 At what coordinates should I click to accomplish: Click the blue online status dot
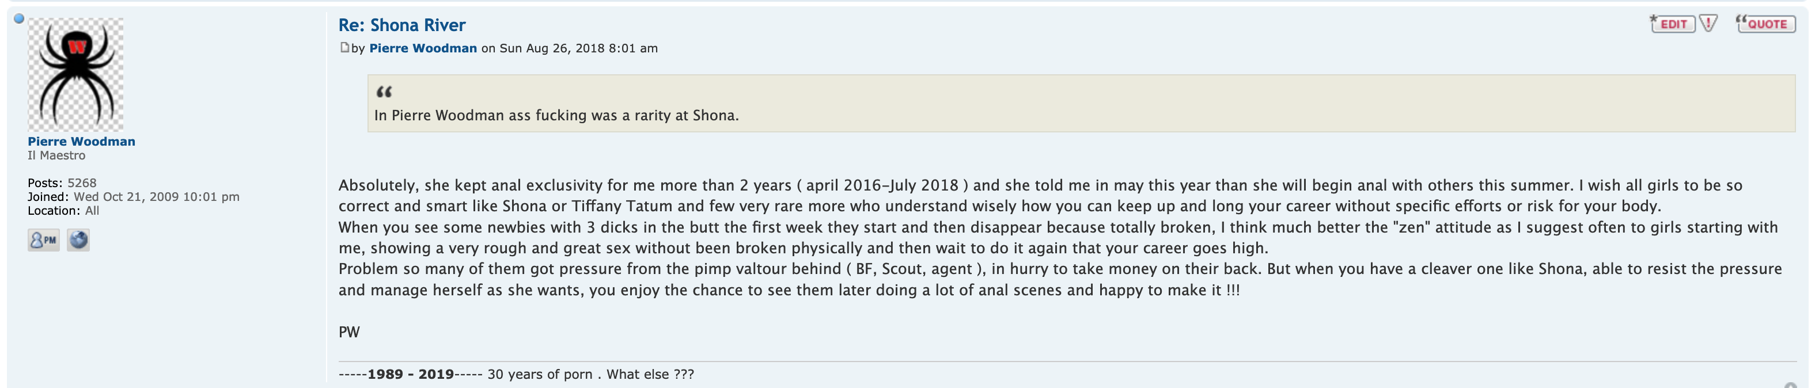click(x=19, y=19)
